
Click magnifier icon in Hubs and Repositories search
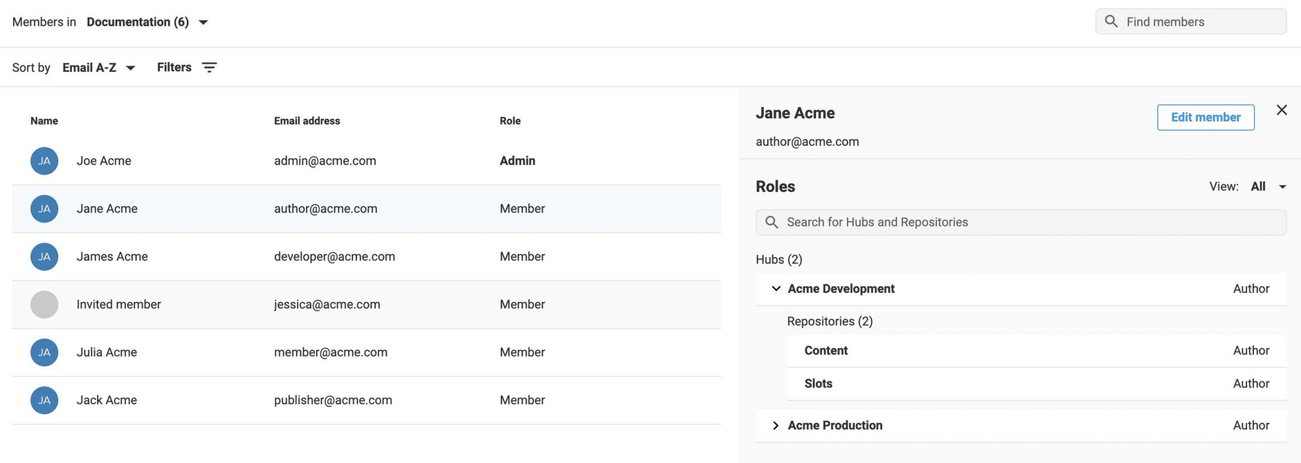coord(772,222)
